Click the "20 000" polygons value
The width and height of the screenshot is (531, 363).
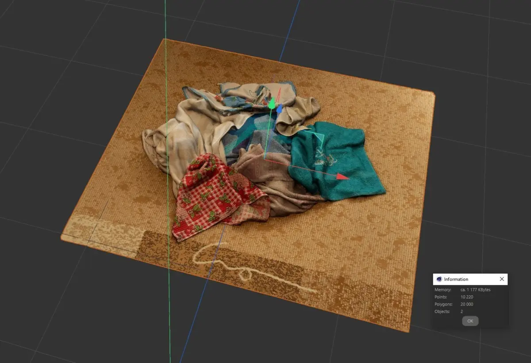(x=467, y=304)
